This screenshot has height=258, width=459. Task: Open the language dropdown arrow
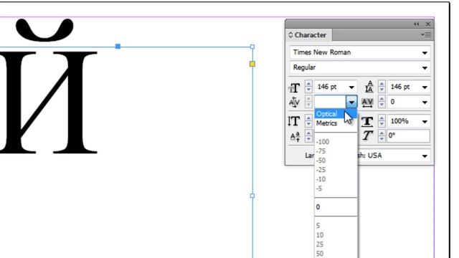coord(425,156)
